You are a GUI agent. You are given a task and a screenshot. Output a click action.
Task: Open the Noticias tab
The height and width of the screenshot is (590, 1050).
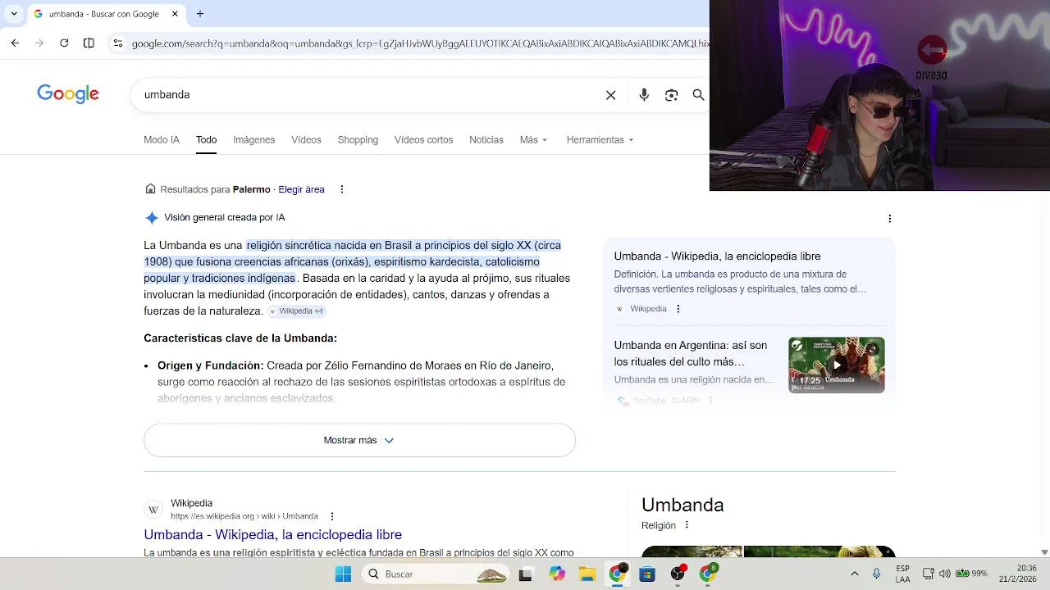coord(486,139)
